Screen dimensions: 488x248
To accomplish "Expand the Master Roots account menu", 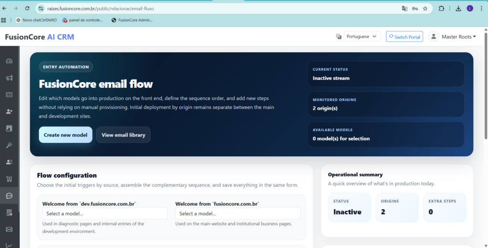I will 459,37.
